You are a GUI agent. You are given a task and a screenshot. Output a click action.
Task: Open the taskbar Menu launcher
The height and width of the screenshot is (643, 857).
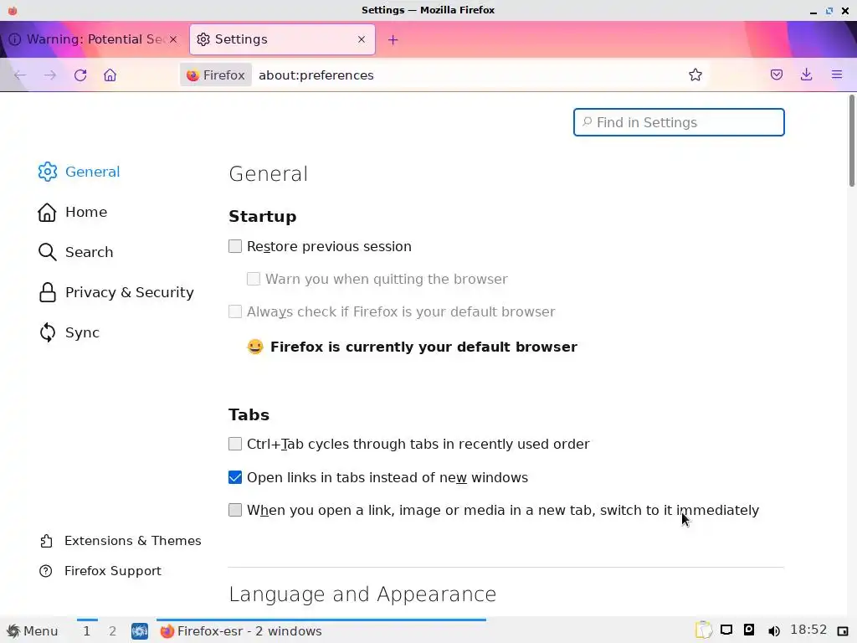pos(32,631)
